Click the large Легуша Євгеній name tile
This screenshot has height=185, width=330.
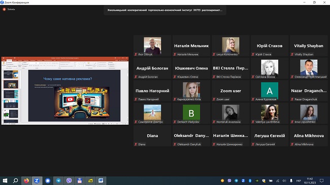(270, 136)
